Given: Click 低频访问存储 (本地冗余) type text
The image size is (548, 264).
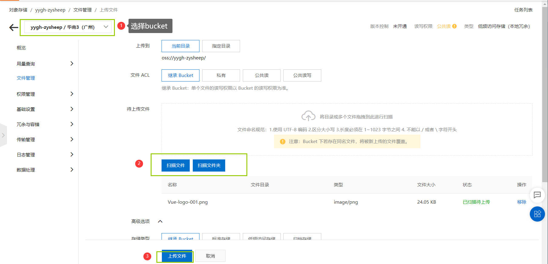Looking at the screenshot, I should tap(504, 26).
